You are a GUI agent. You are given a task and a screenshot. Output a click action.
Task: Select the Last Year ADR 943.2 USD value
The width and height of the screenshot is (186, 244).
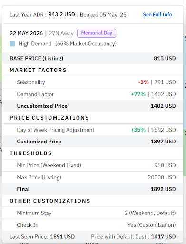[61, 14]
